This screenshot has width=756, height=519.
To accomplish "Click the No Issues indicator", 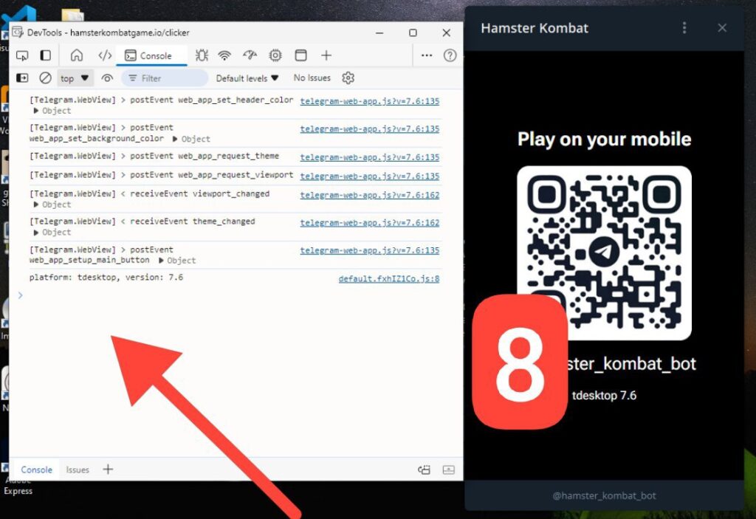I will click(x=312, y=78).
